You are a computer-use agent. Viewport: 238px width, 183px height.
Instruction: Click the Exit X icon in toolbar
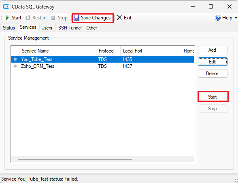pos(119,18)
